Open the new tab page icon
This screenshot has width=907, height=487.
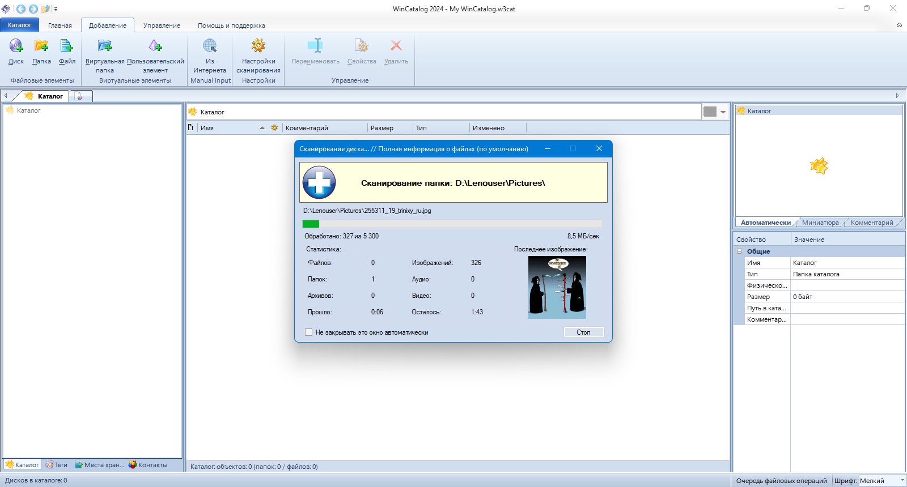(79, 97)
